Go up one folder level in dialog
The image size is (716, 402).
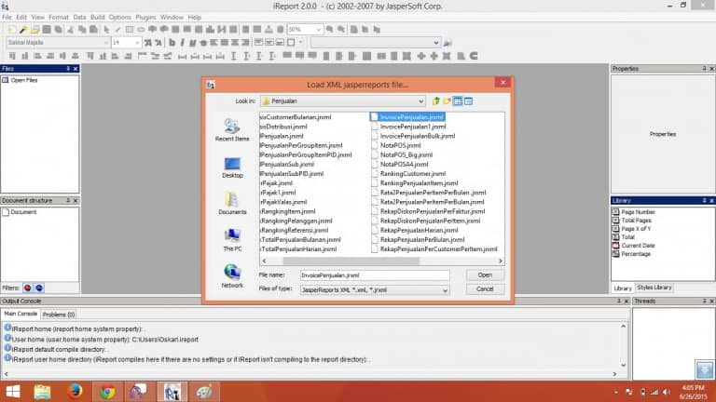[436, 101]
